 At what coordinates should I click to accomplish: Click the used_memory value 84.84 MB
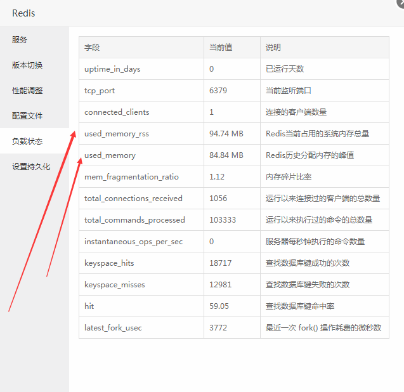point(226,155)
